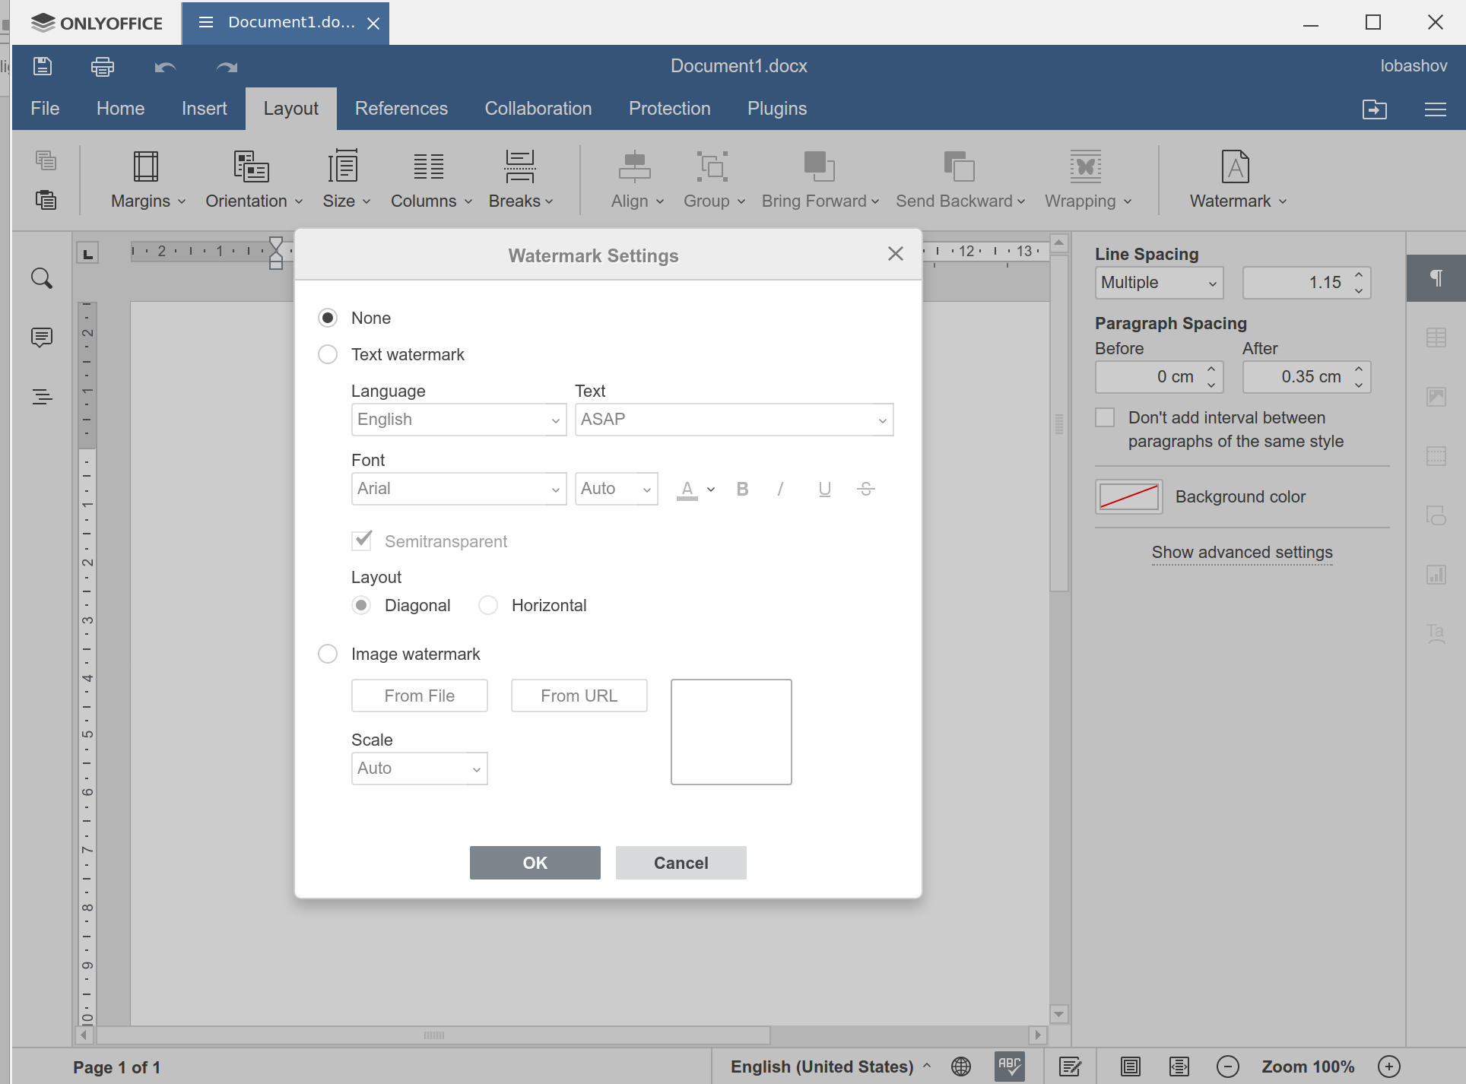Open the comments icon in left sidebar

(42, 338)
